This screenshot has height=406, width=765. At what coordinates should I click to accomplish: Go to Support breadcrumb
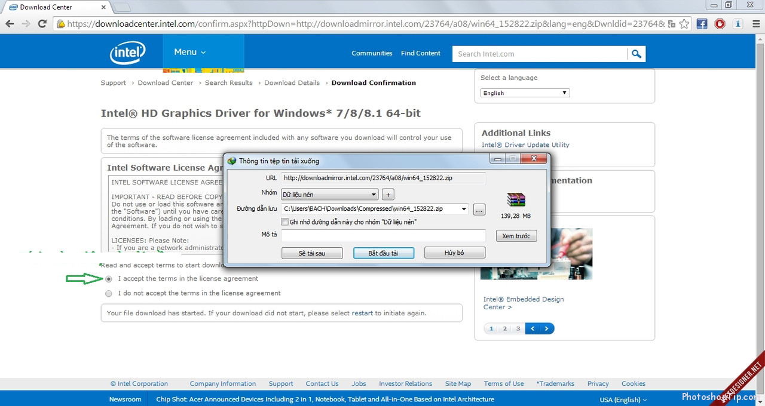[x=114, y=83]
